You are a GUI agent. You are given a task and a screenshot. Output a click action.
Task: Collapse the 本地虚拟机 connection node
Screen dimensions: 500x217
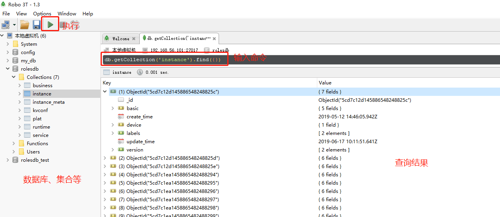click(x=2, y=36)
